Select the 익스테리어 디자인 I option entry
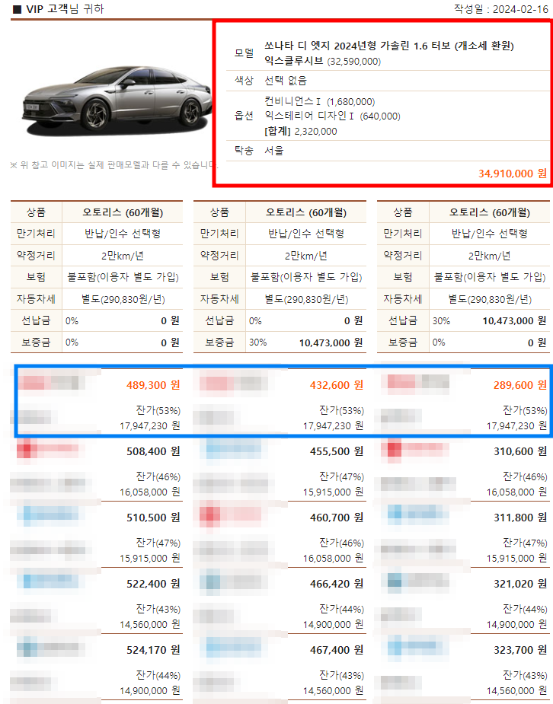This screenshot has height=704, width=553. pos(332,116)
